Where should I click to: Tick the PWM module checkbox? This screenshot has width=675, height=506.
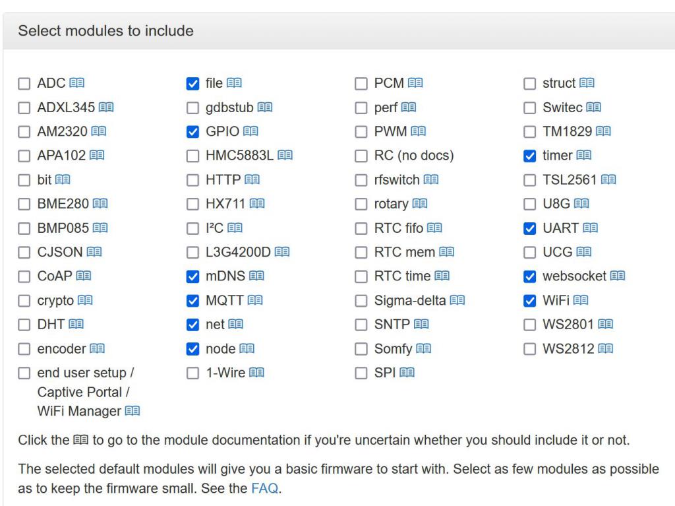click(x=361, y=132)
